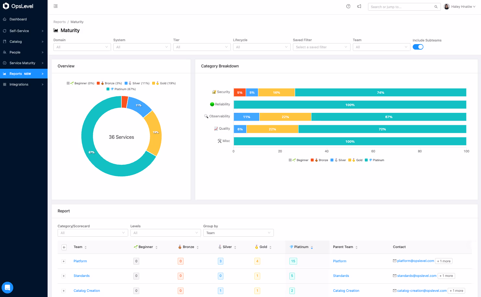
Task: Open the Reports breadcrumb link
Action: pyautogui.click(x=60, y=22)
